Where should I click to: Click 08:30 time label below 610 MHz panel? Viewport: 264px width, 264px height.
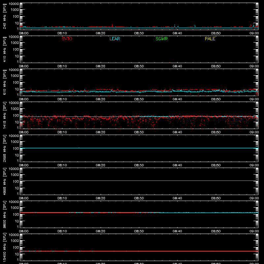tap(139, 99)
